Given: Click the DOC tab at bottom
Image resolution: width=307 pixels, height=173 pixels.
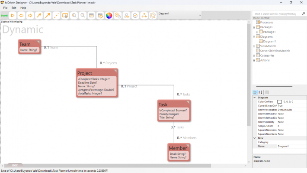Looking at the screenshot, I should pos(15,165).
